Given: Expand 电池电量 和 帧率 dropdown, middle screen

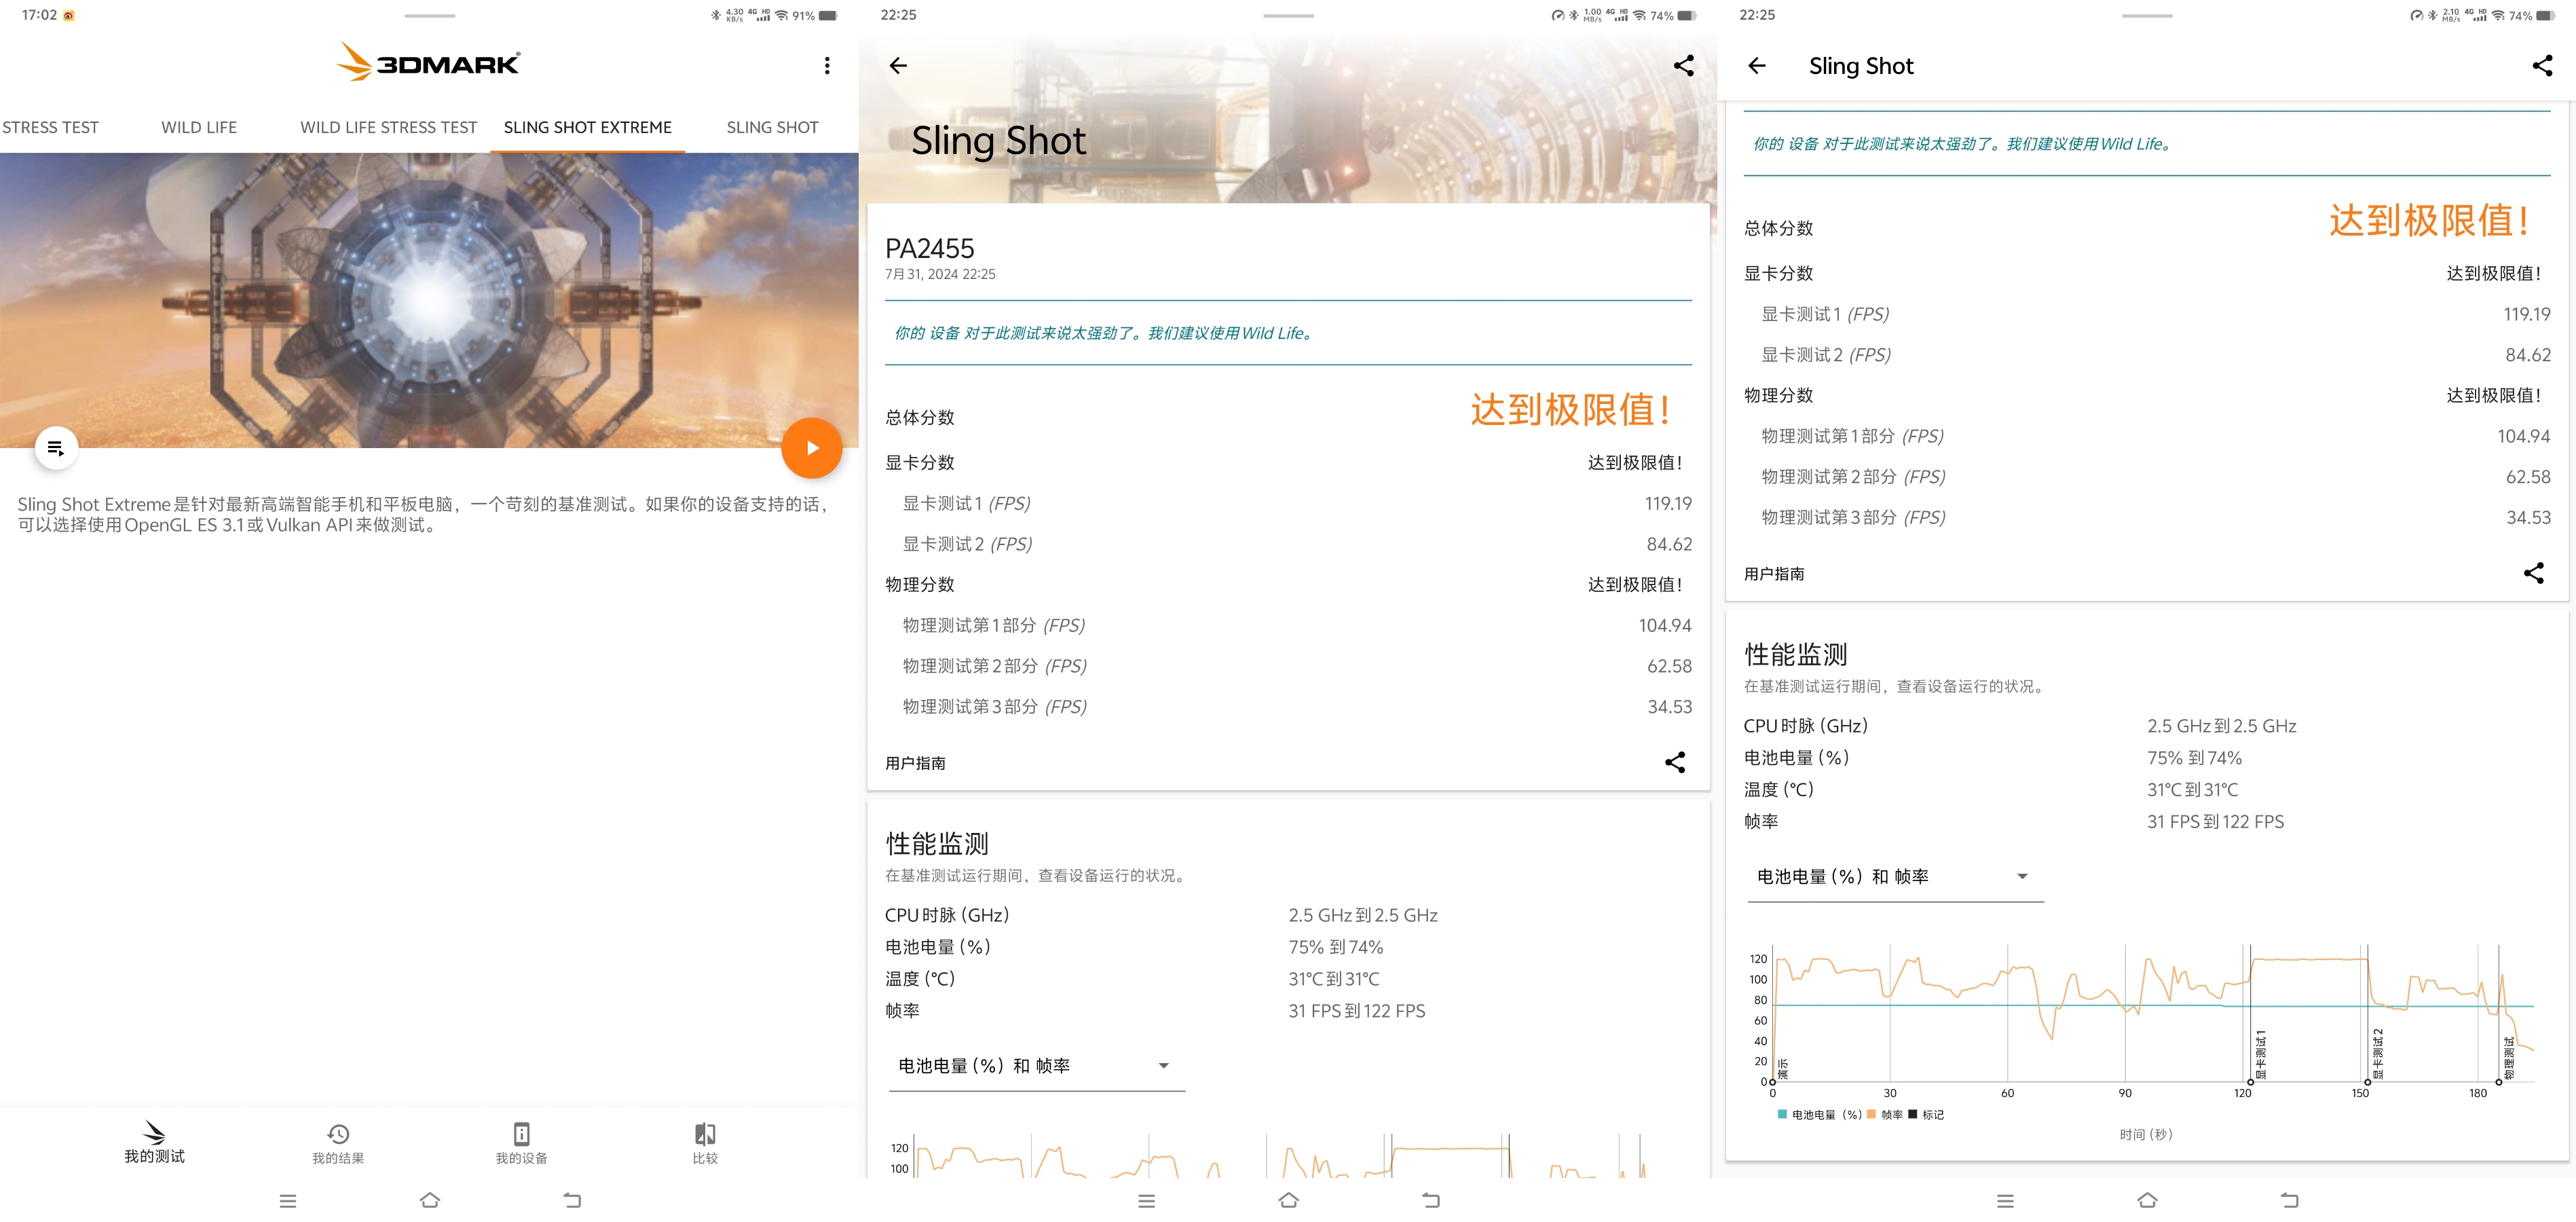Looking at the screenshot, I should tap(1036, 1066).
